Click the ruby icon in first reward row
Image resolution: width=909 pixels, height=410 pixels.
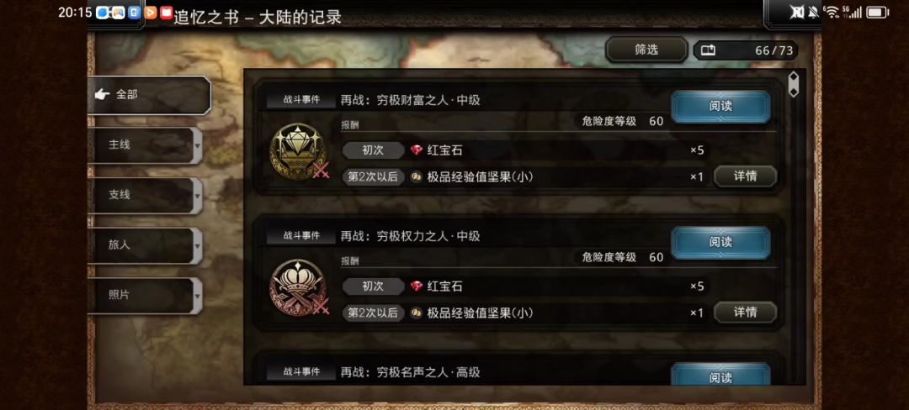417,150
